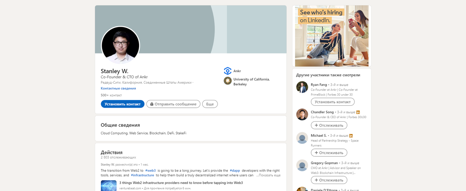This screenshot has height=191, width=466.
Task: Click the profile cover banner image
Action: [191, 29]
